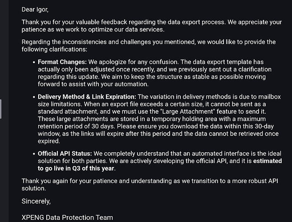Click the 'following clarifications:' text
This screenshot has width=292, height=222.
tap(54, 49)
